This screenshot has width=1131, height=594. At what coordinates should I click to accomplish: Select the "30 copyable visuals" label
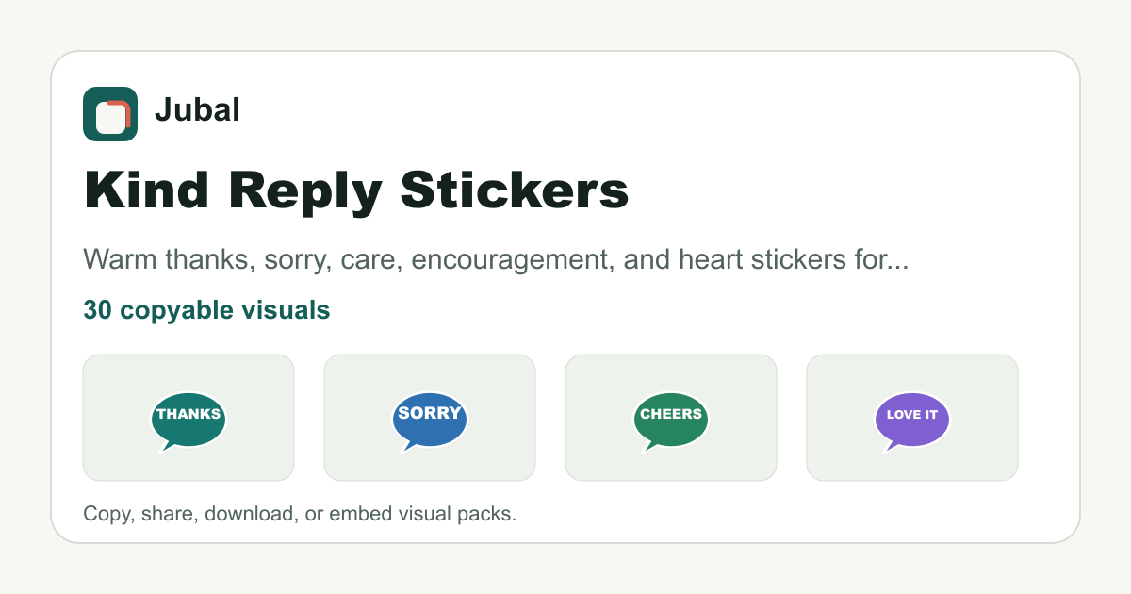point(206,310)
